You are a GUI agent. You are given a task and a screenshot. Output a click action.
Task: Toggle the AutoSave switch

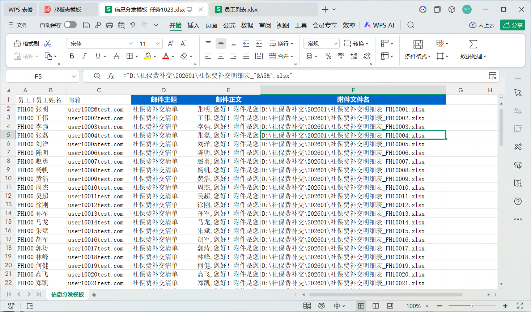pos(70,25)
